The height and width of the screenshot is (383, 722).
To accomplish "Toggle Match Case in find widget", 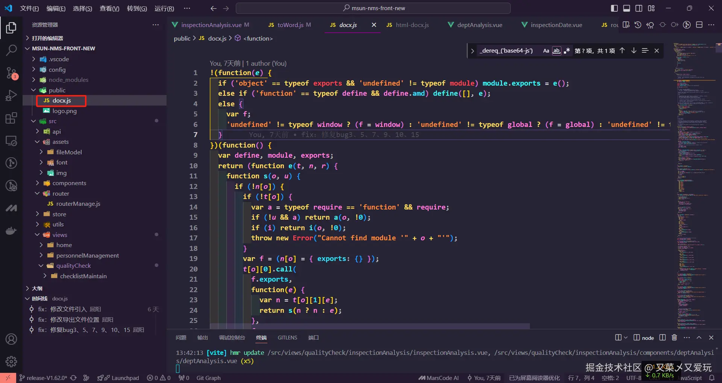I will tap(546, 51).
